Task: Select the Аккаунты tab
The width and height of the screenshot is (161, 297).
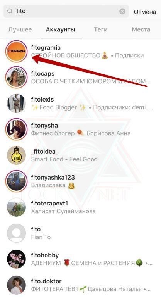Action: pos(61,29)
